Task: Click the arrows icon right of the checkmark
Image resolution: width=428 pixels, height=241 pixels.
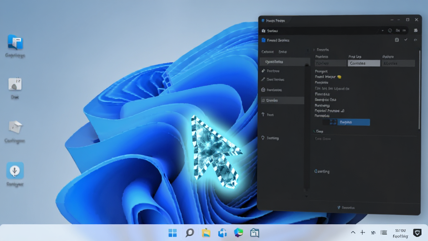Action: click(x=415, y=40)
